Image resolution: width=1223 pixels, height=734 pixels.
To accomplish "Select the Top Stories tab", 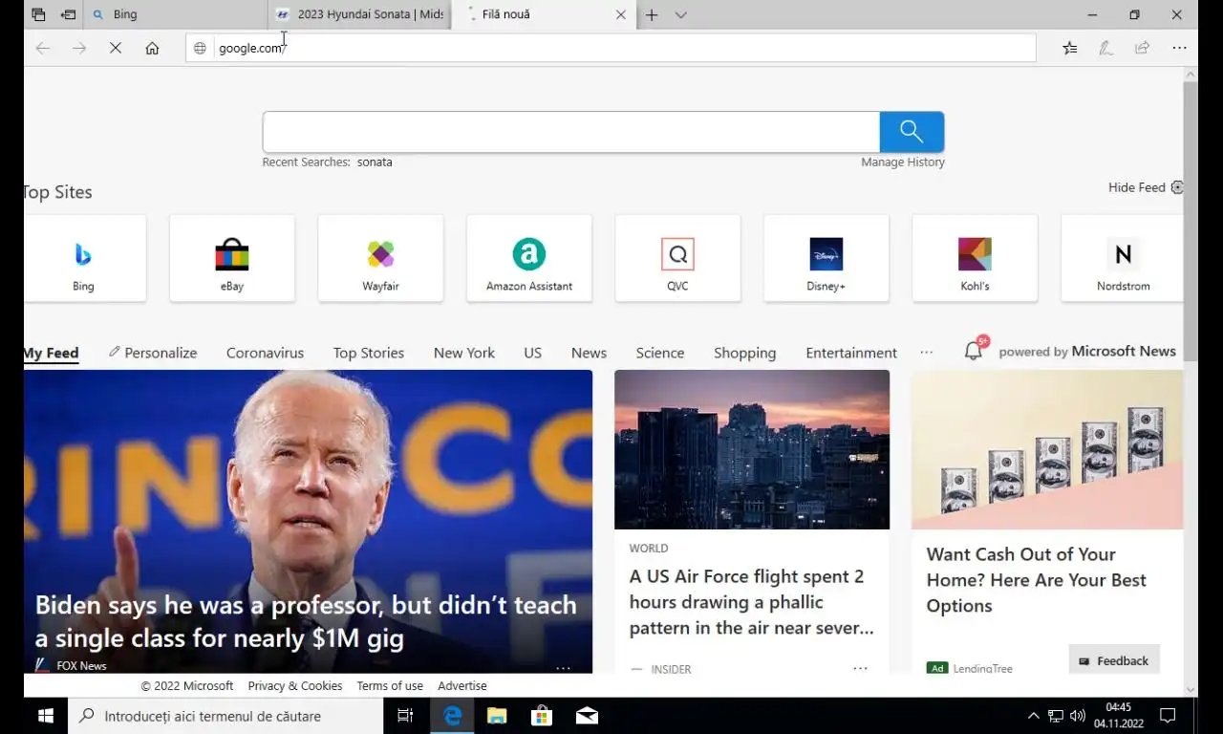I will pyautogui.click(x=369, y=353).
